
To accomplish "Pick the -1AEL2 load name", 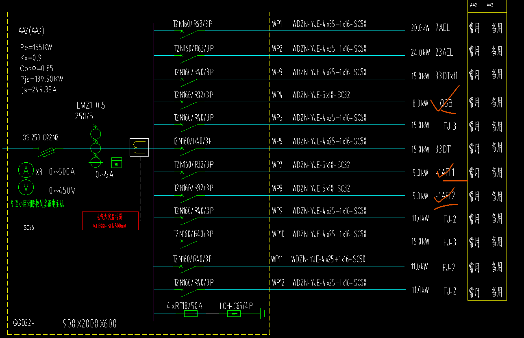I will pos(445,196).
